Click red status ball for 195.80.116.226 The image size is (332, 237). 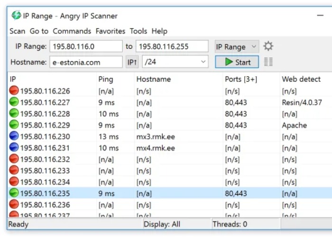tap(14, 91)
